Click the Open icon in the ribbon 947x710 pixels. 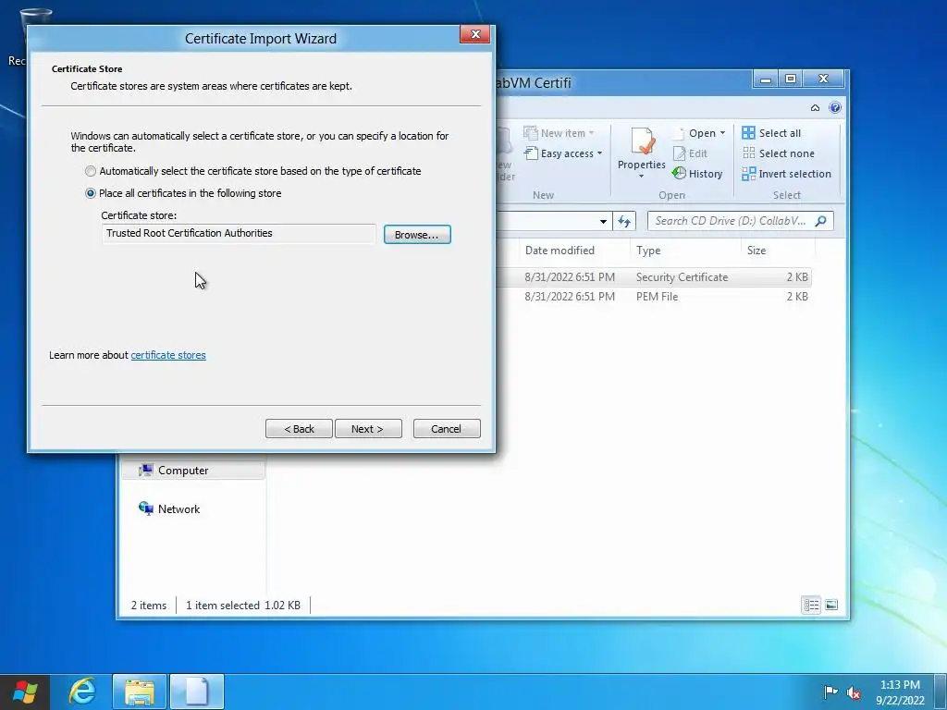(679, 133)
